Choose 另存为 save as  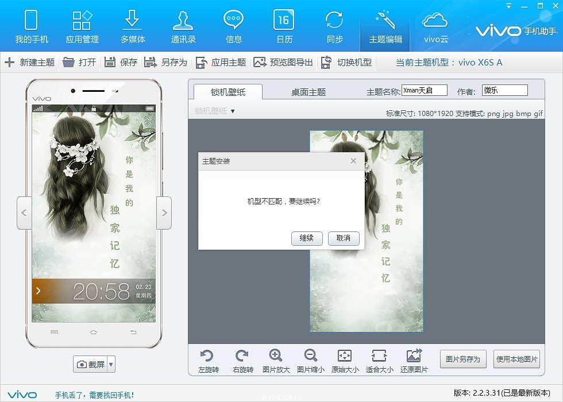[x=165, y=63]
